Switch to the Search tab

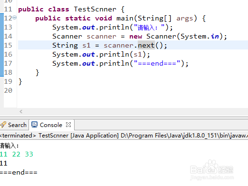click(x=14, y=125)
